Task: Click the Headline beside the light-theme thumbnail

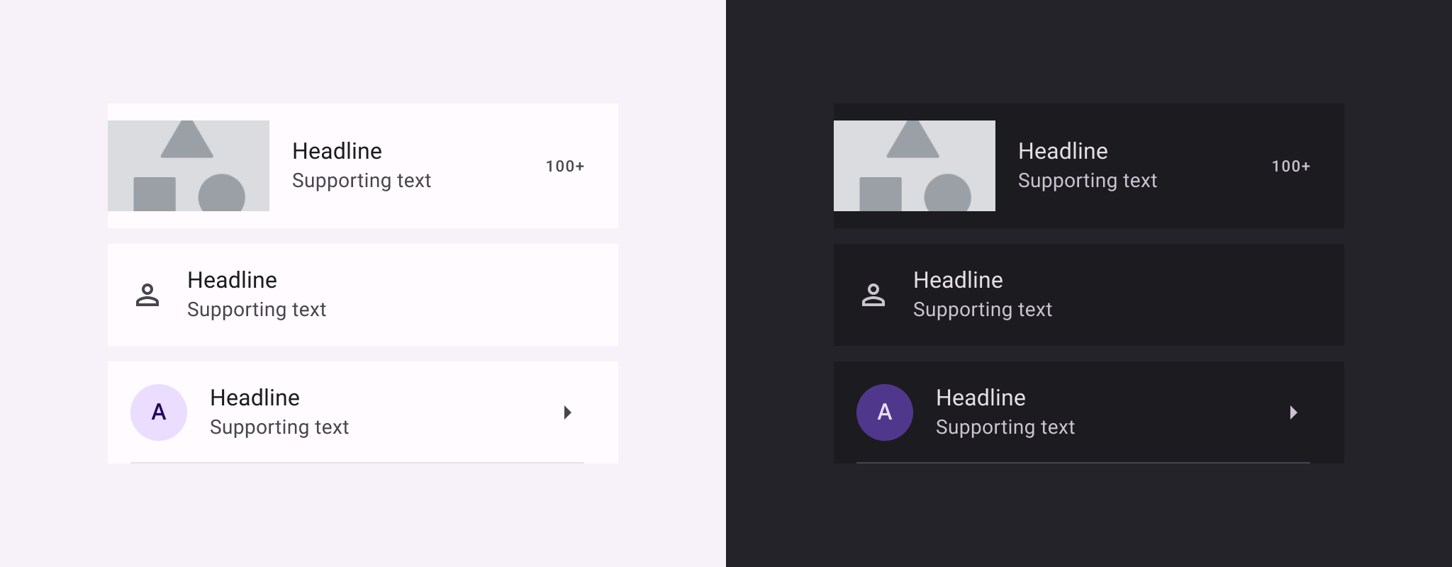Action: coord(337,151)
